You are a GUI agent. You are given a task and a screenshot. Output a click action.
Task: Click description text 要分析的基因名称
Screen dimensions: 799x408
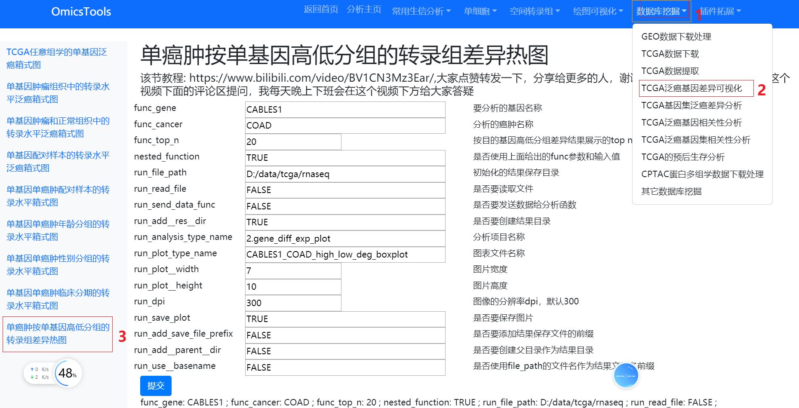point(507,108)
